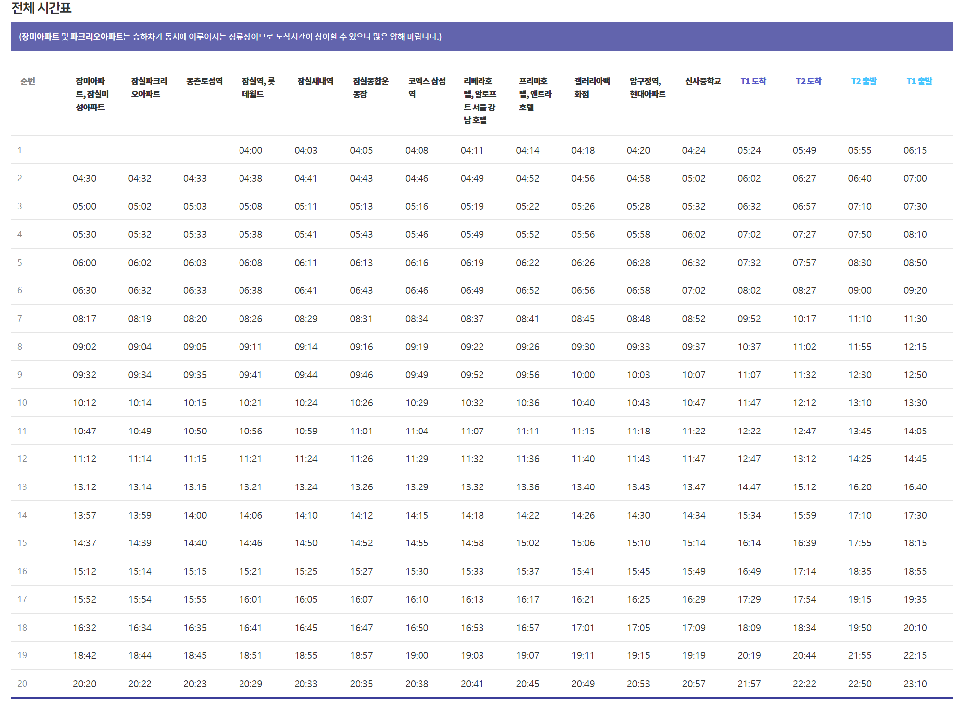
Task: Click the 순번 column header
Action: [x=28, y=81]
